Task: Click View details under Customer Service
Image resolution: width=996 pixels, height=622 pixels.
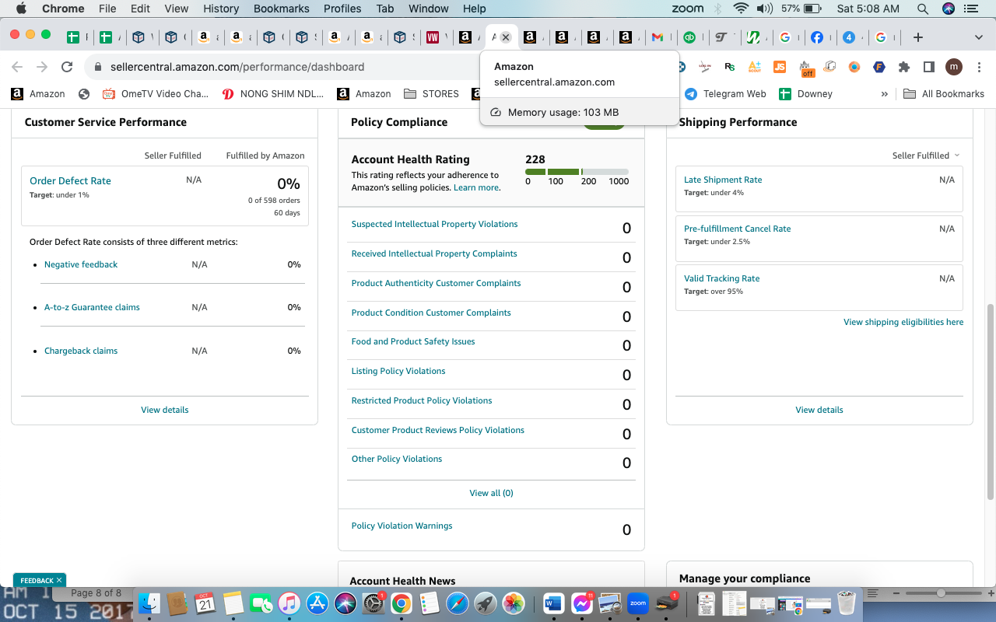Action: pos(165,410)
